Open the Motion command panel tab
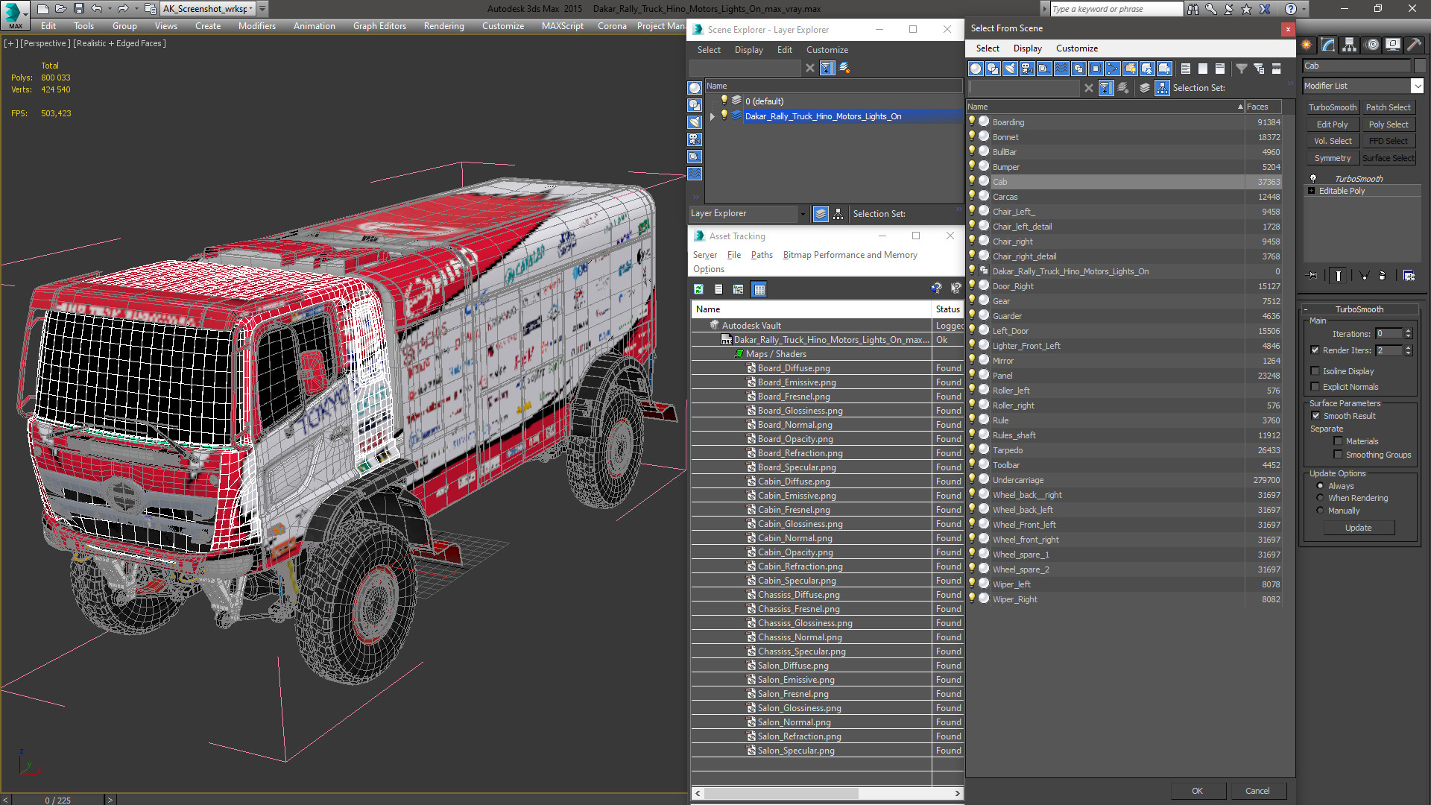The width and height of the screenshot is (1431, 805). coord(1372,45)
